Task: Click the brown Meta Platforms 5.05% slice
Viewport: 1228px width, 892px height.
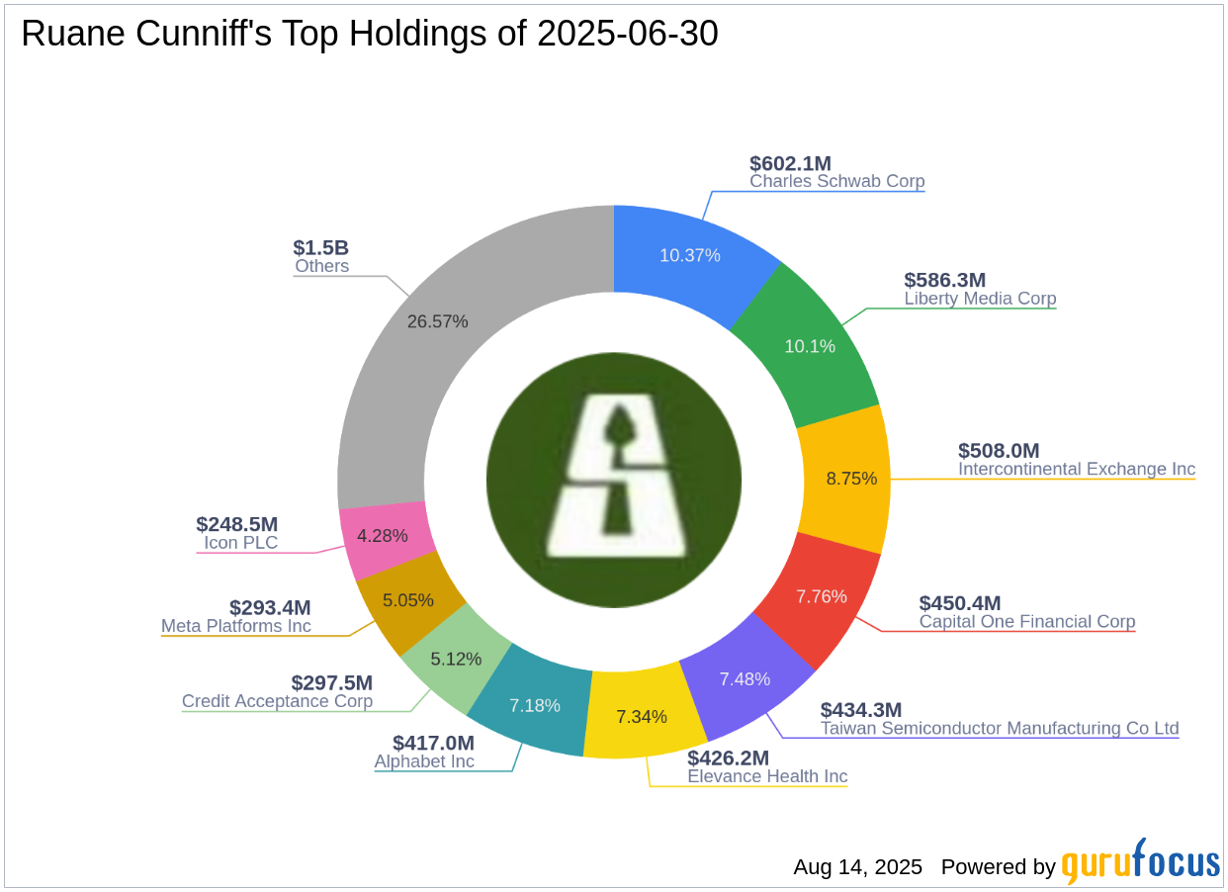Action: [x=409, y=601]
